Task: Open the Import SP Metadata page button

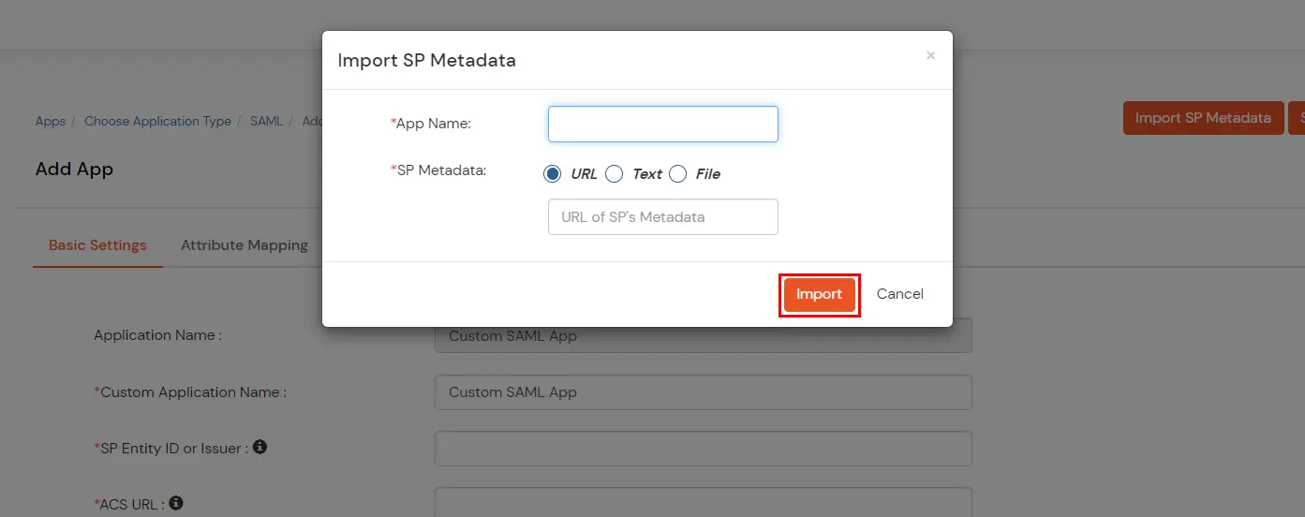Action: (x=1203, y=118)
